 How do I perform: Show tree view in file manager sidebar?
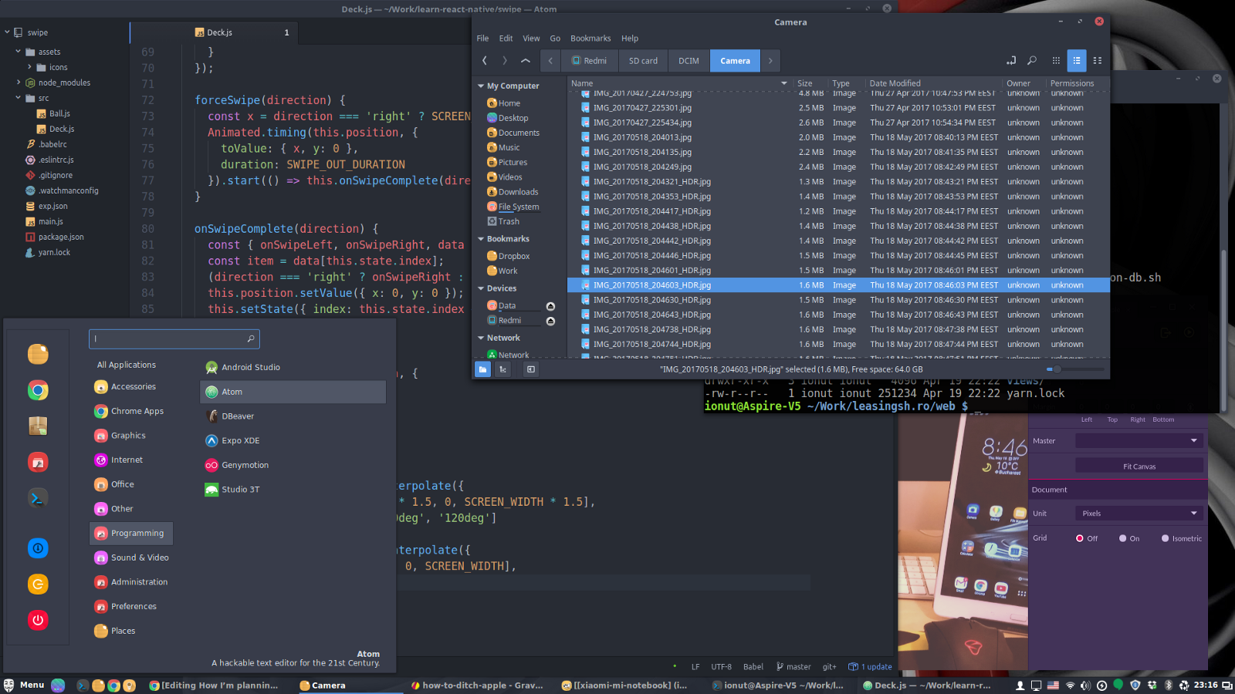(x=503, y=369)
